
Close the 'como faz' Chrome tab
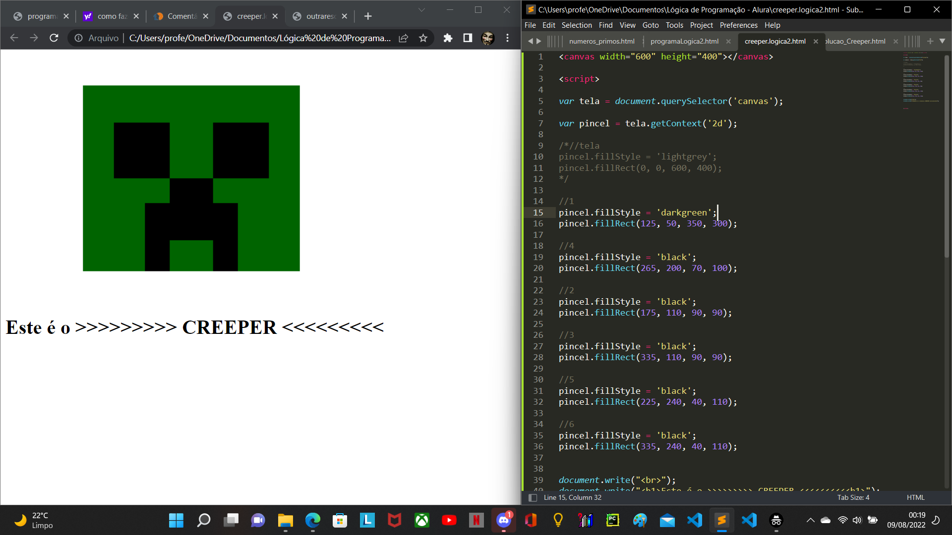[x=136, y=16]
